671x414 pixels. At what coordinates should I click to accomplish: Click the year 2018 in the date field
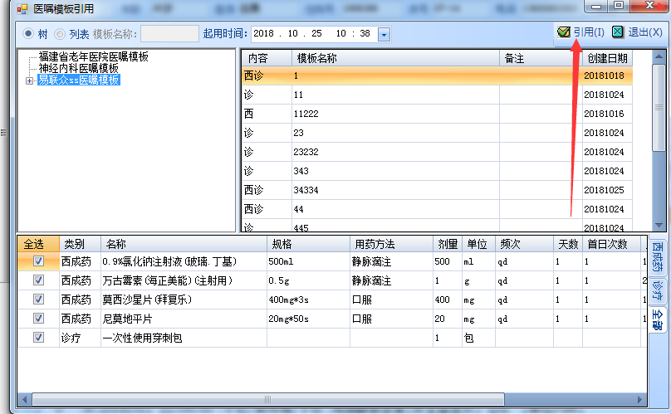tap(263, 33)
